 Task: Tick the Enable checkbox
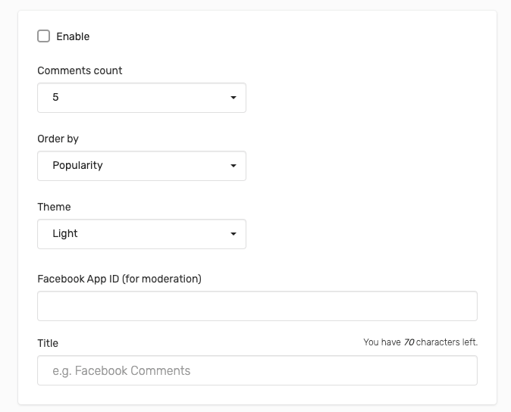pyautogui.click(x=43, y=36)
